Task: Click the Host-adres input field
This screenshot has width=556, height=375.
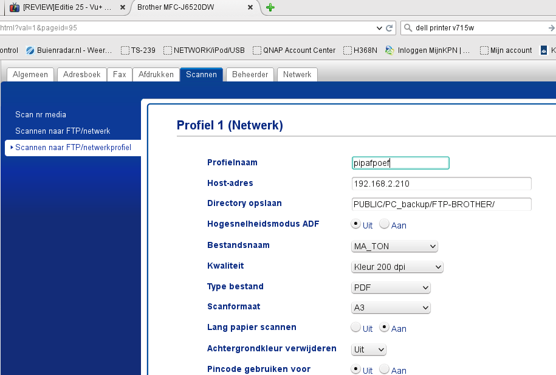Action: click(441, 184)
